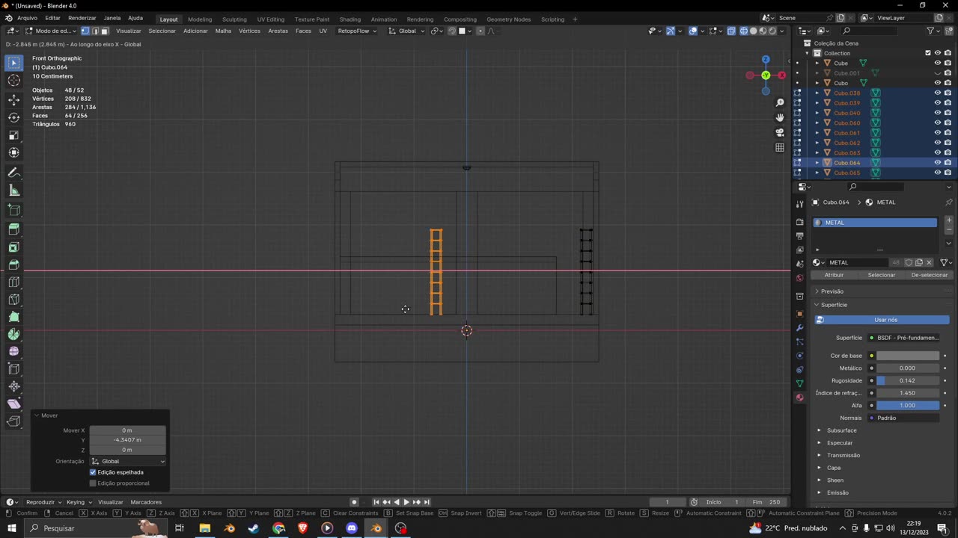Switch to face select mode
This screenshot has height=538, width=958.
(x=105, y=31)
